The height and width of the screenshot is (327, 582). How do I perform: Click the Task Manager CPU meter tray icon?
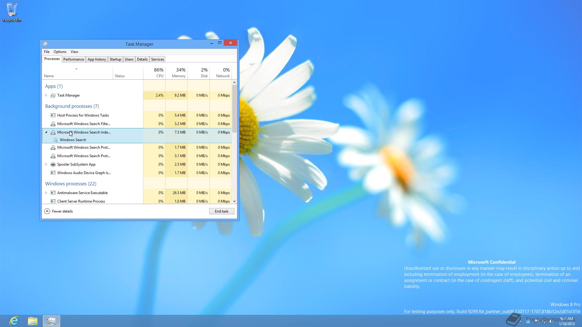[528, 321]
